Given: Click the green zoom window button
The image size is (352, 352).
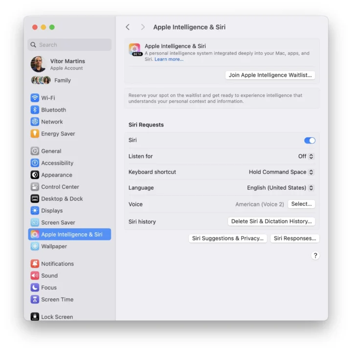Looking at the screenshot, I should 52,27.
